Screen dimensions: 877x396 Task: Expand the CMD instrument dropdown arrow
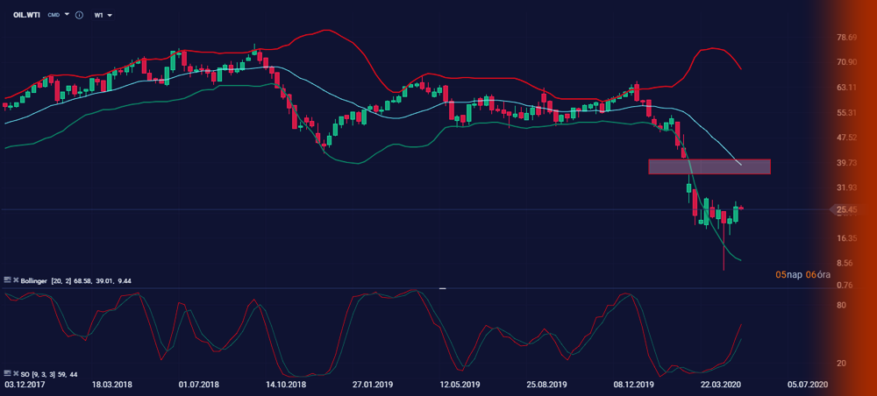pyautogui.click(x=67, y=15)
